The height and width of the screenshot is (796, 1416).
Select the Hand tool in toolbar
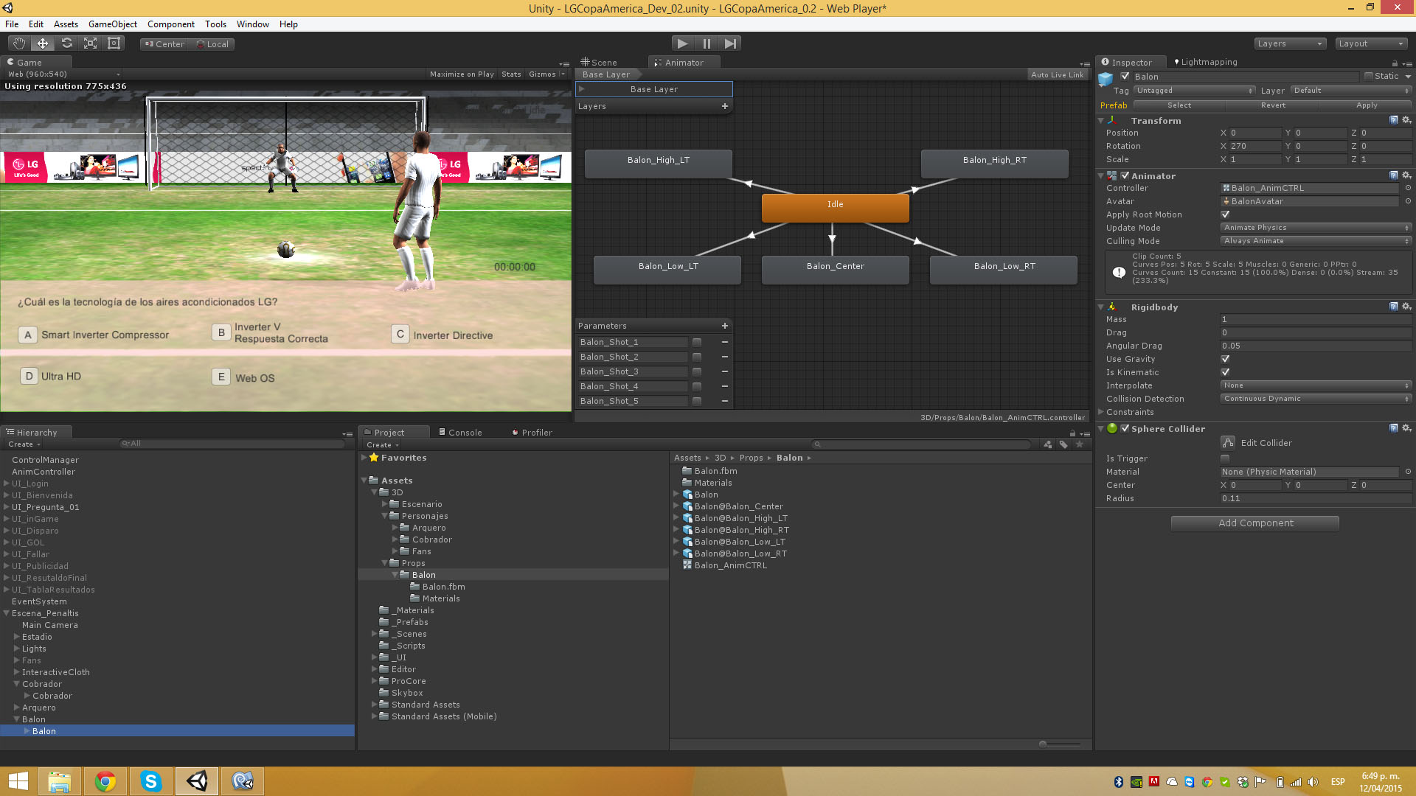[x=19, y=43]
